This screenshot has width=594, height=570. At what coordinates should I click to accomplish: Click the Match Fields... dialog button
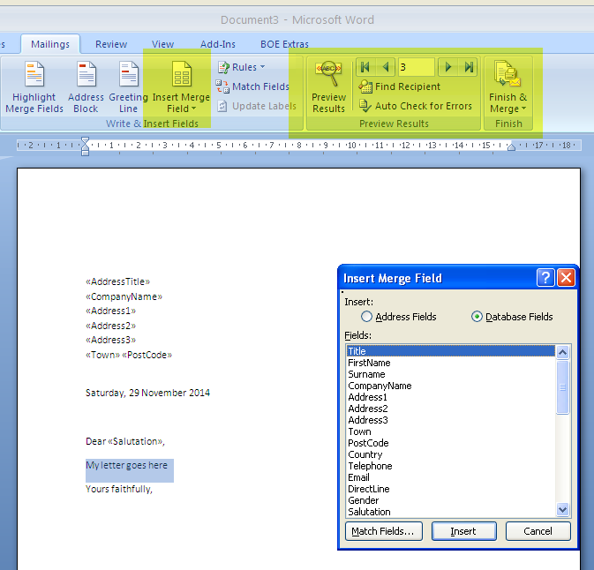coord(383,531)
